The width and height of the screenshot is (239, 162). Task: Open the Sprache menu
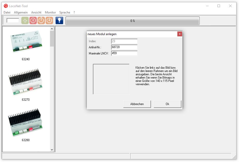[x=65, y=12]
